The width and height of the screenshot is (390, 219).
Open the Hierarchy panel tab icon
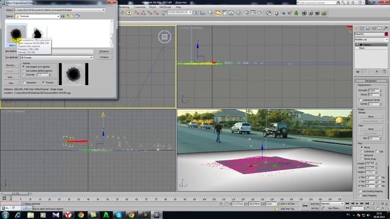point(368,28)
